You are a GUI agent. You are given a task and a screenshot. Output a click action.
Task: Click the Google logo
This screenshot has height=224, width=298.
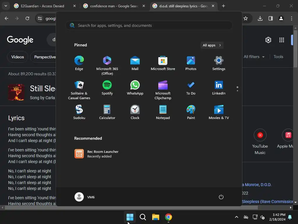[20, 40]
